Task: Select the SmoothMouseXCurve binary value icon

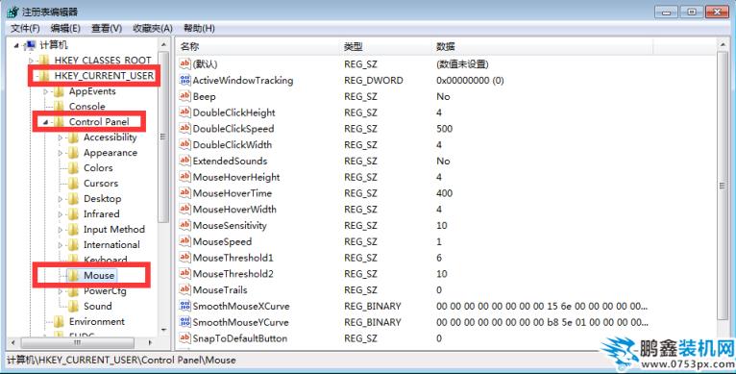Action: click(184, 306)
